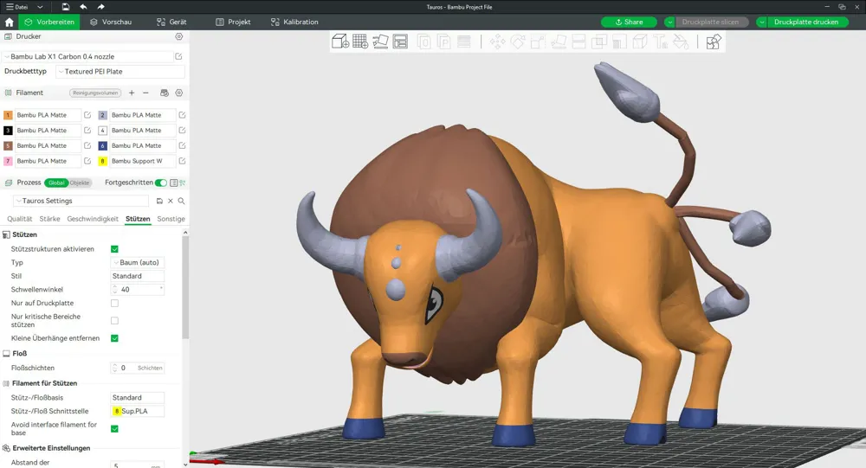Switch off the Fortgeschritten toggle
This screenshot has width=866, height=468.
[161, 183]
